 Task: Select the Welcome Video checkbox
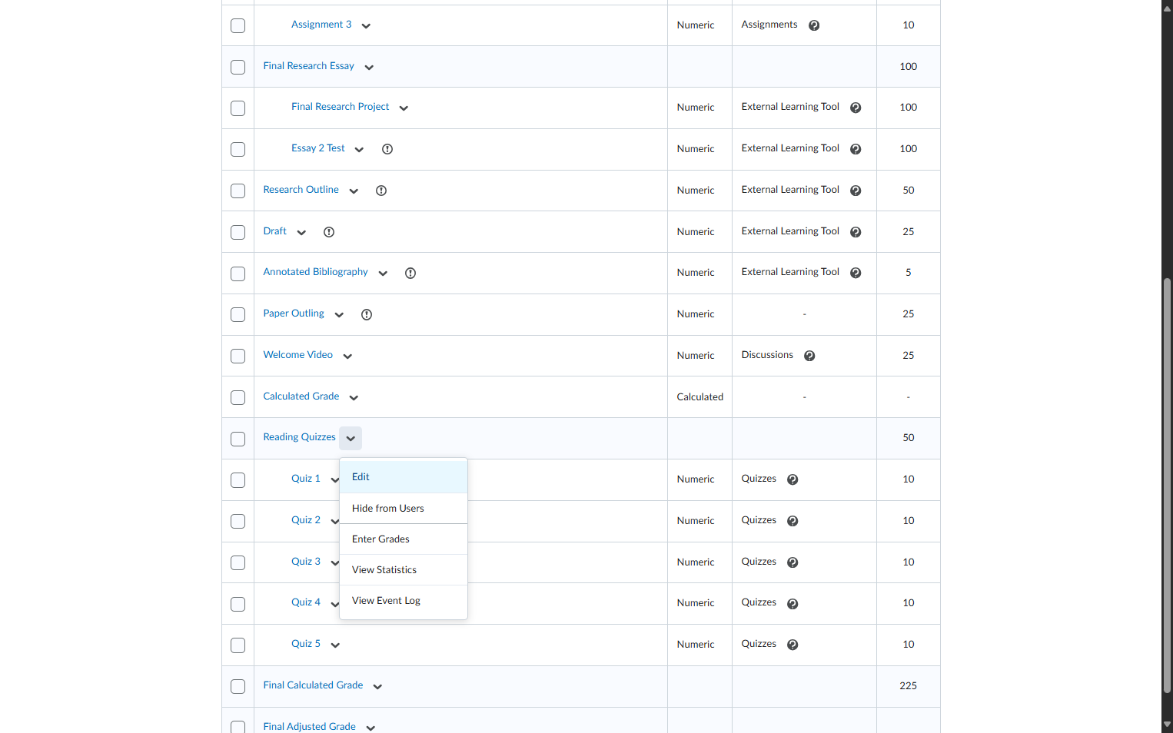[x=238, y=356]
